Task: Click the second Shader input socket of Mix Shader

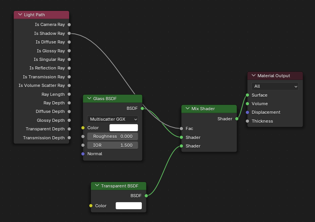Action: [x=181, y=146]
